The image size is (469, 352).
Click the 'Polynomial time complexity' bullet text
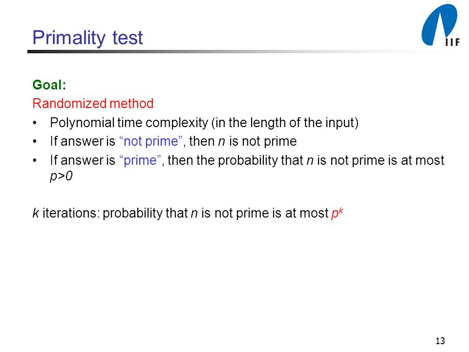click(129, 123)
